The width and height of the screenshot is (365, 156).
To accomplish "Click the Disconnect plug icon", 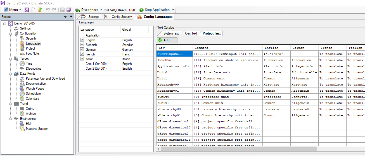I will point(78,10).
